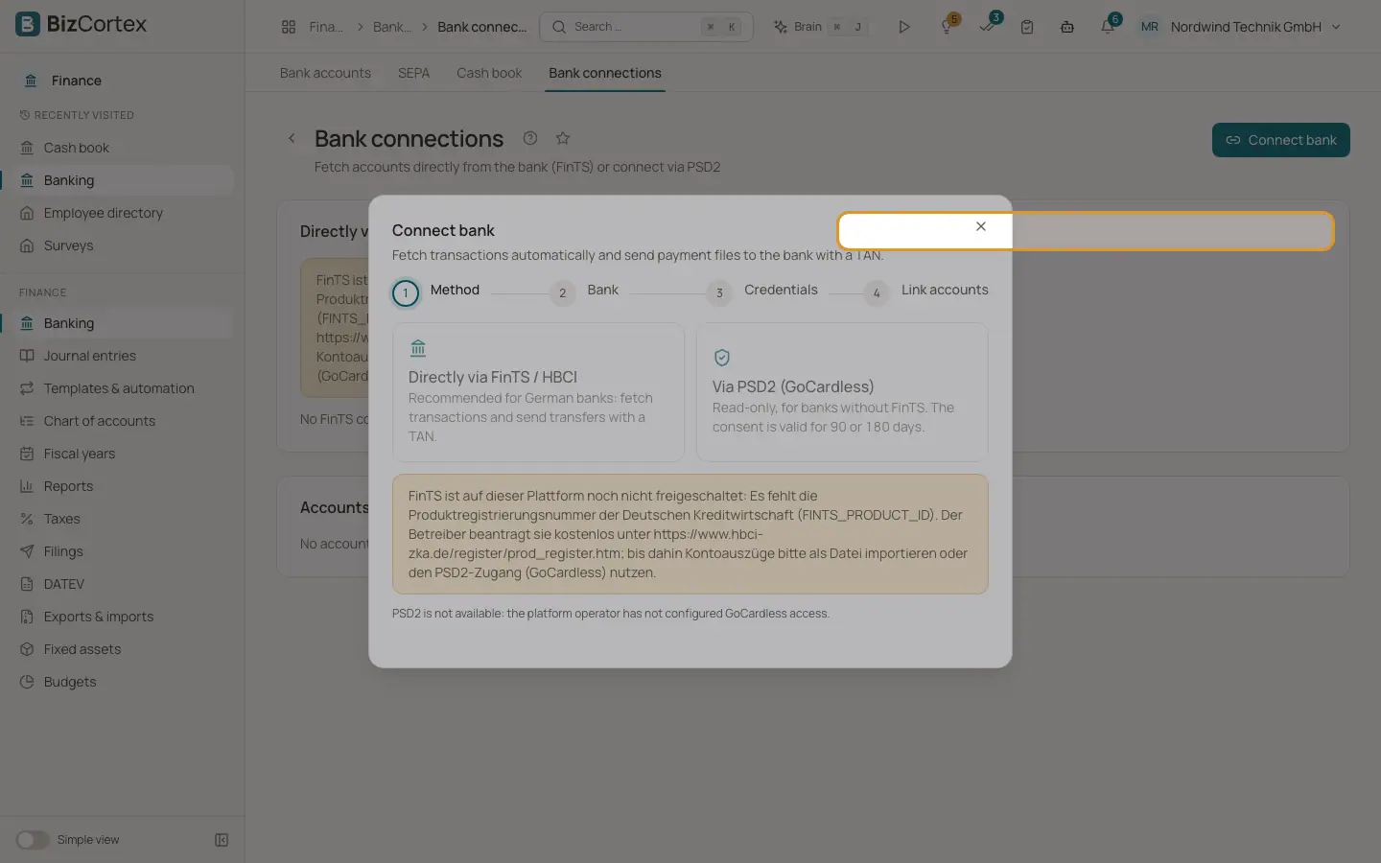This screenshot has height=863, width=1381.
Task: Select step 2 Bank in the wizard
Action: click(x=584, y=292)
